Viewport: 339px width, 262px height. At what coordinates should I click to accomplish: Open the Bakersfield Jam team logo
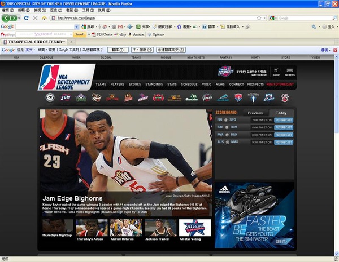(66, 97)
